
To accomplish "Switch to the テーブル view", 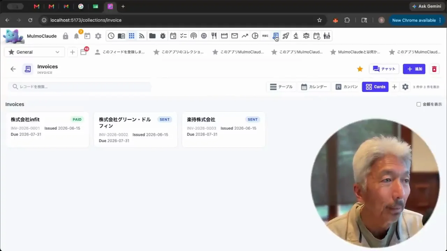I will coord(281,87).
